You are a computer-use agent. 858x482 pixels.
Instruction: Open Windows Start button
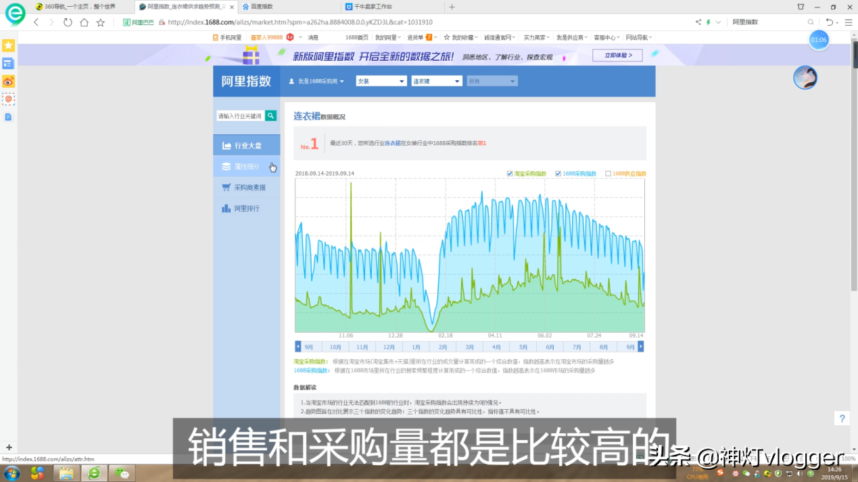click(x=11, y=473)
